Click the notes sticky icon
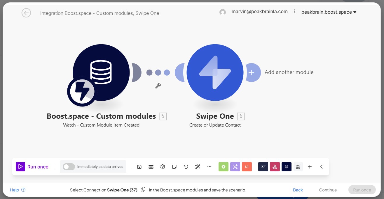Viewport: 384px width, 199px height. coord(174,167)
